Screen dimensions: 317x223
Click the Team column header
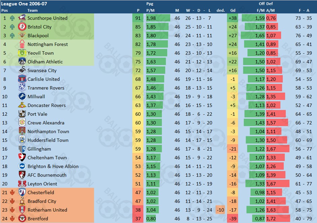(32, 10)
